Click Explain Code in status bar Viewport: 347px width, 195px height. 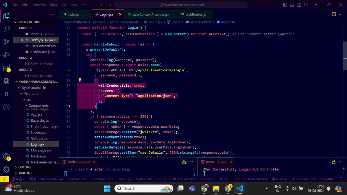77,179
